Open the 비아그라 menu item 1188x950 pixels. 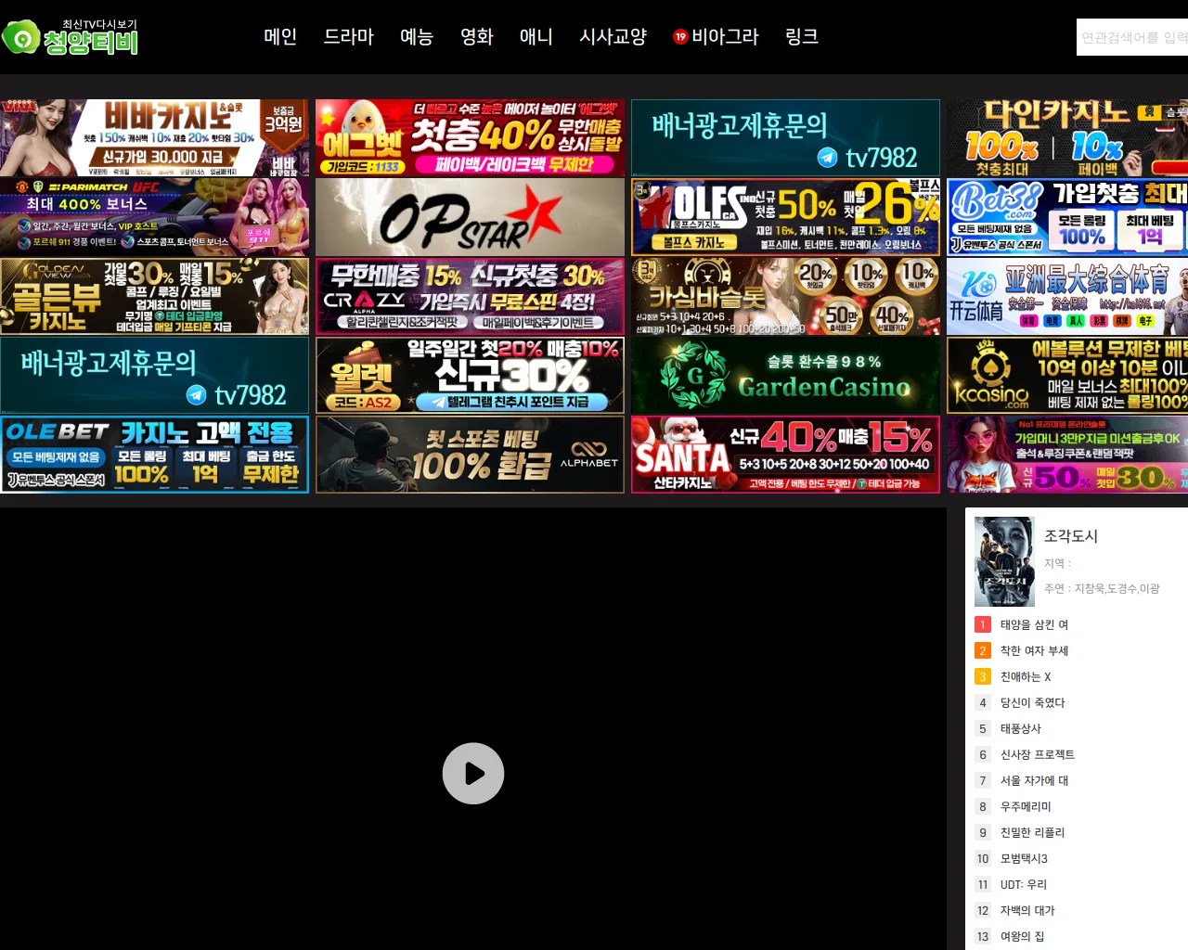click(717, 36)
